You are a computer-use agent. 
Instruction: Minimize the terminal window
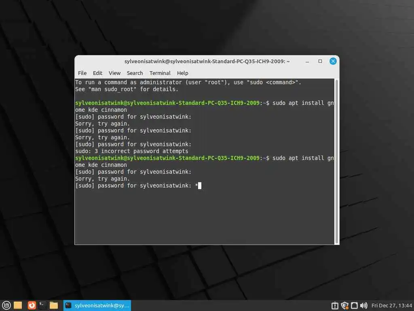(307, 62)
